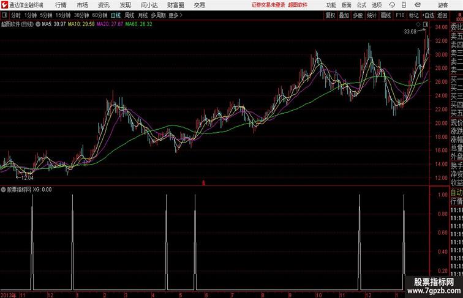Click MA10: 29.58 indicator value
The height and width of the screenshot is (298, 463).
[x=81, y=24]
